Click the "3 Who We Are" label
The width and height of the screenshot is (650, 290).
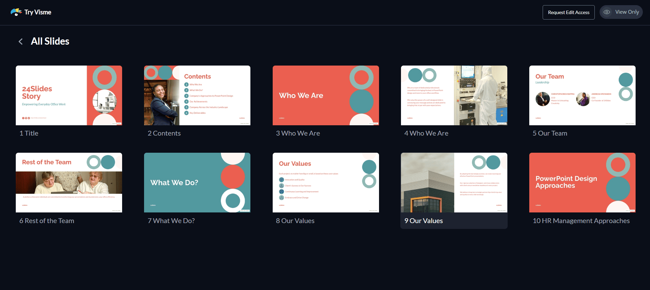[x=298, y=133]
